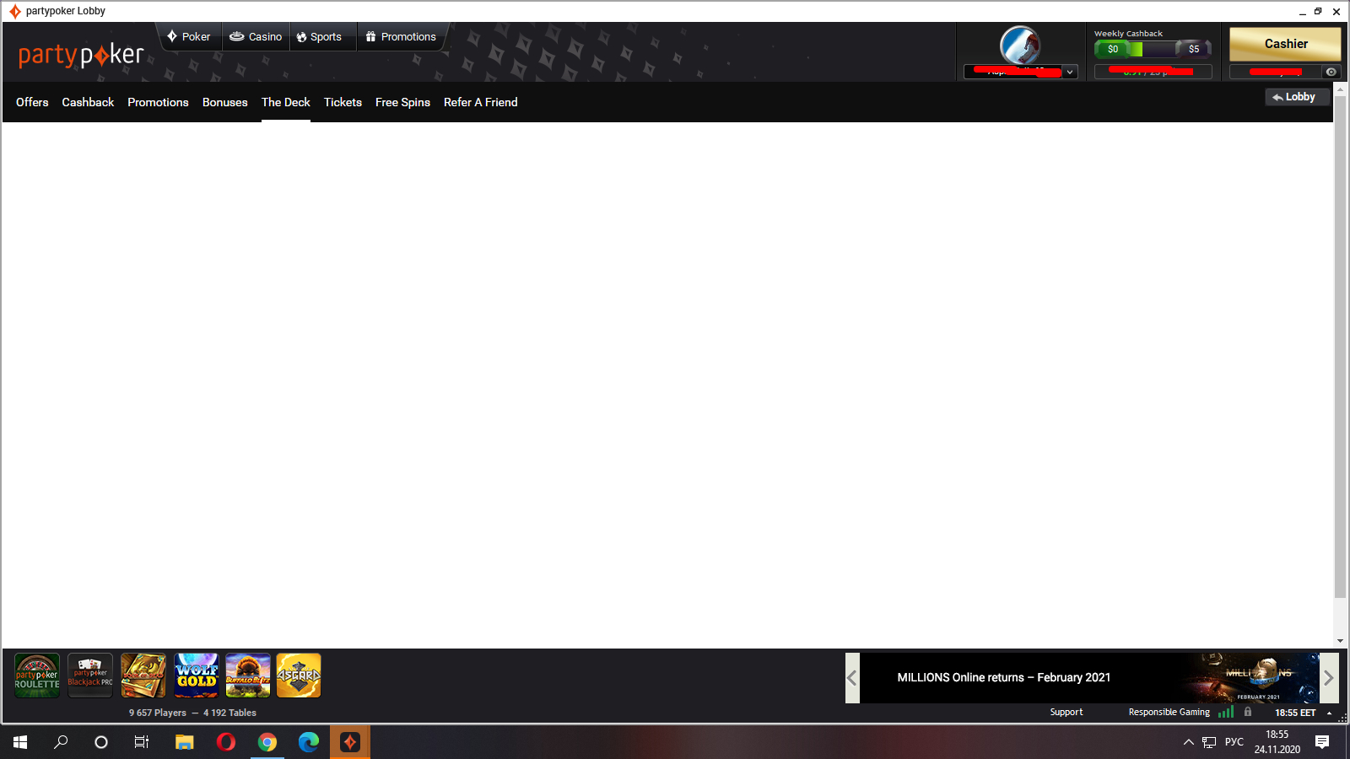Open the partypoker Roulette game tile
Image resolution: width=1350 pixels, height=759 pixels.
tap(37, 676)
